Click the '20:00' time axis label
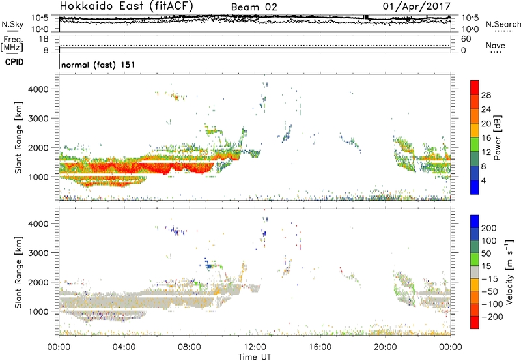This screenshot has height=361, width=521. click(x=386, y=347)
